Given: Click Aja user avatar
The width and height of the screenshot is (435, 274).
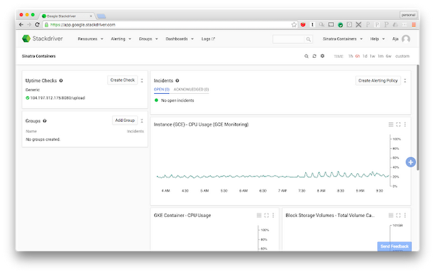Looking at the screenshot, I should pos(406,39).
